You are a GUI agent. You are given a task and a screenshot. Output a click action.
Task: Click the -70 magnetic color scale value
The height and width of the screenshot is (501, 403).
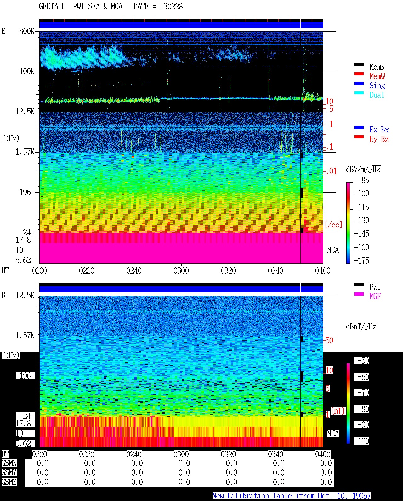coord(363,392)
